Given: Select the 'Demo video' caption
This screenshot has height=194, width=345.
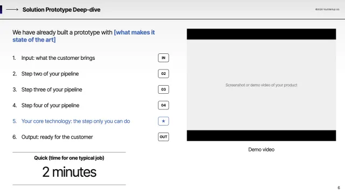Looking at the screenshot, I should point(261,150).
